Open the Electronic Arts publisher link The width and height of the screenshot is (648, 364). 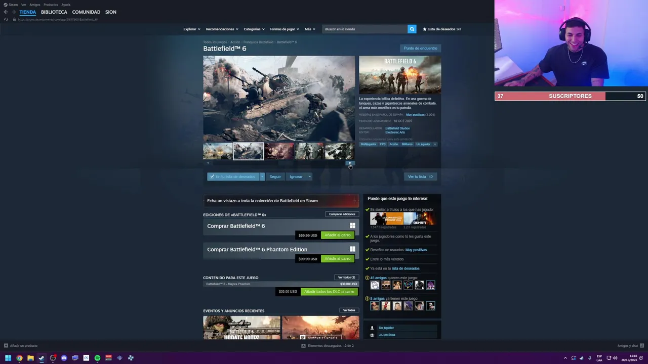pyautogui.click(x=395, y=132)
